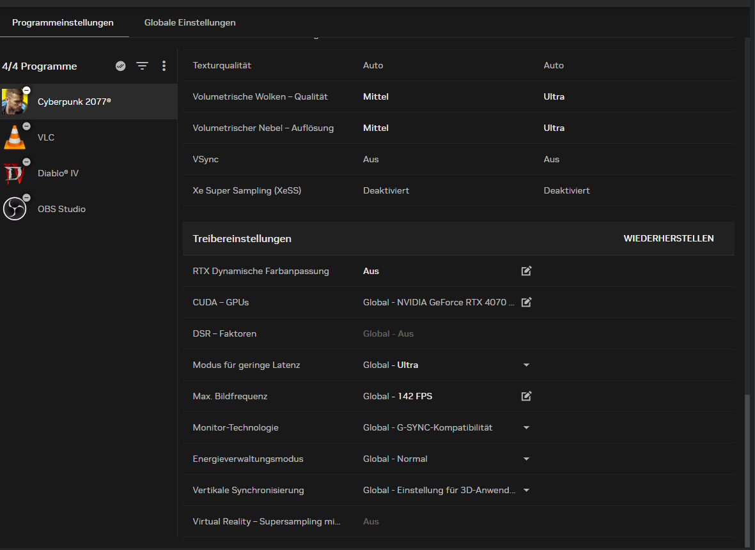The height and width of the screenshot is (550, 755).
Task: Open the Monitor-Technologie dropdown
Action: pos(526,428)
